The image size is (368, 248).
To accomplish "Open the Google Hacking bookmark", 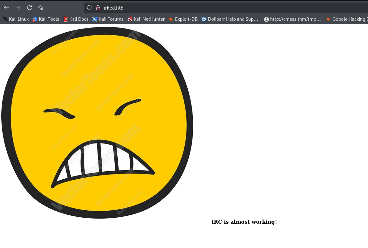I will pyautogui.click(x=347, y=19).
